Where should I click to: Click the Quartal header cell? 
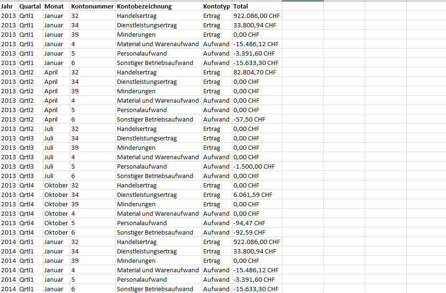pos(30,7)
